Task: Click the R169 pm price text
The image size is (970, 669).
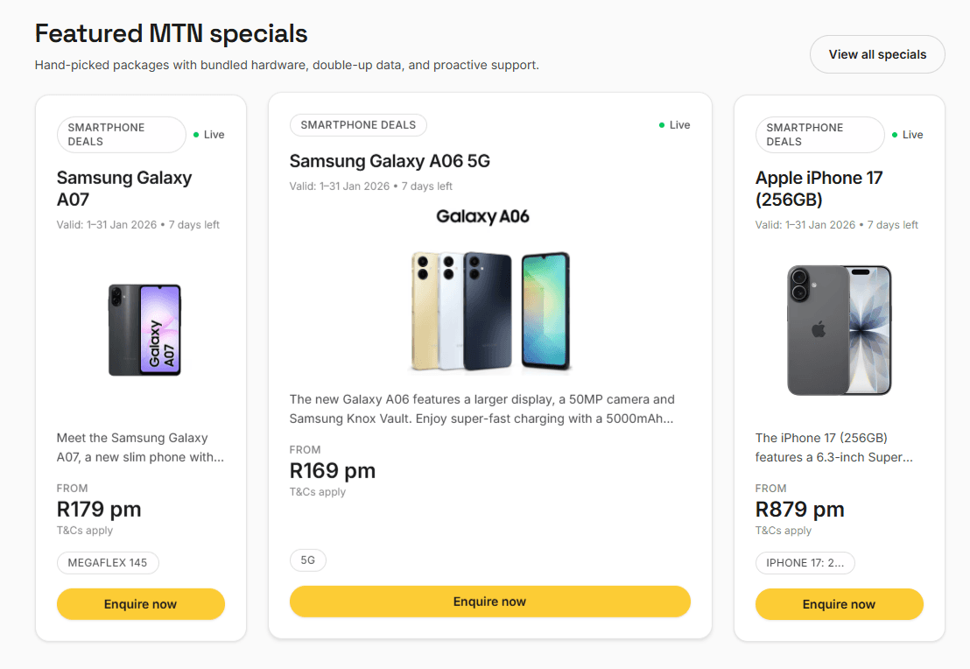Action: 333,471
